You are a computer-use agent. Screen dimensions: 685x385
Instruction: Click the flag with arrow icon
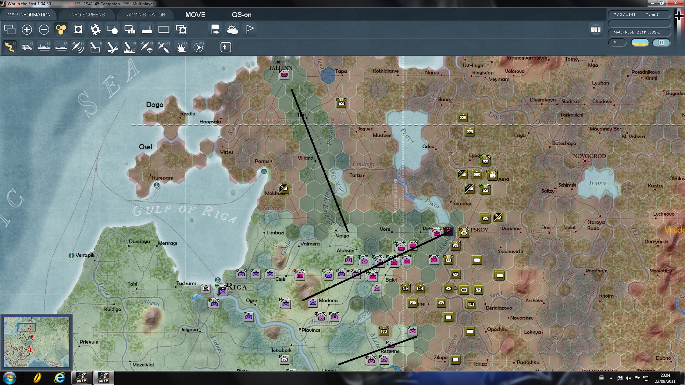tap(215, 29)
